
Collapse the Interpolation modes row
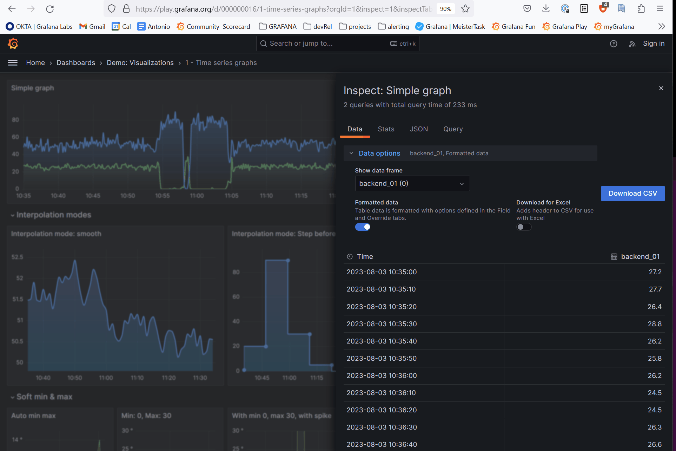point(13,215)
